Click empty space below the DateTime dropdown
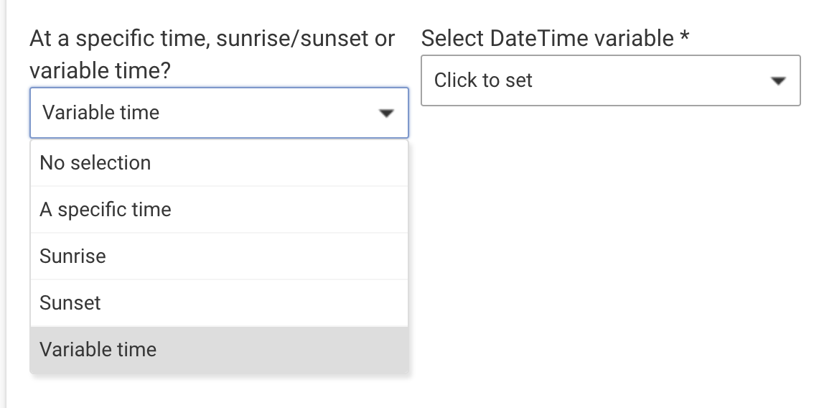814x408 pixels. point(610,237)
